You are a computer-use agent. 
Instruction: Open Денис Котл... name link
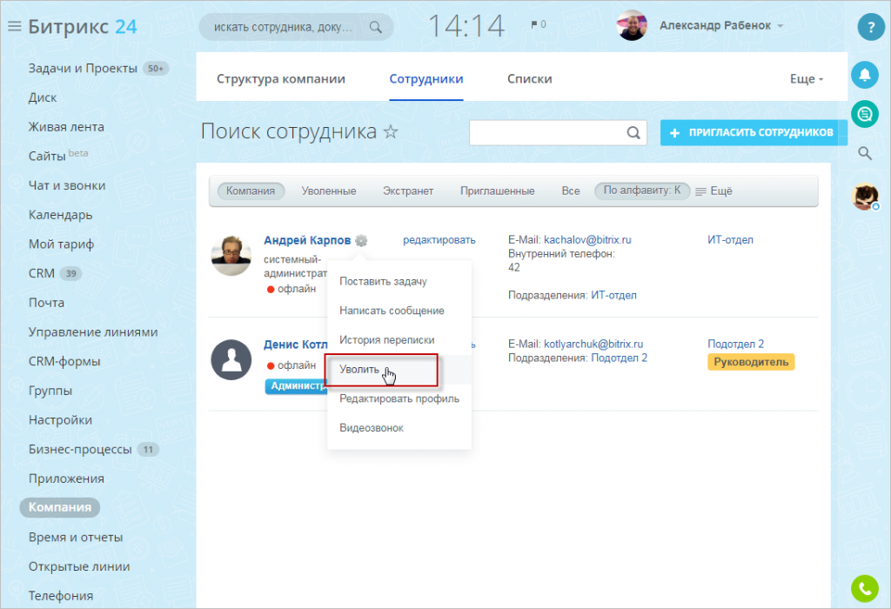[296, 345]
